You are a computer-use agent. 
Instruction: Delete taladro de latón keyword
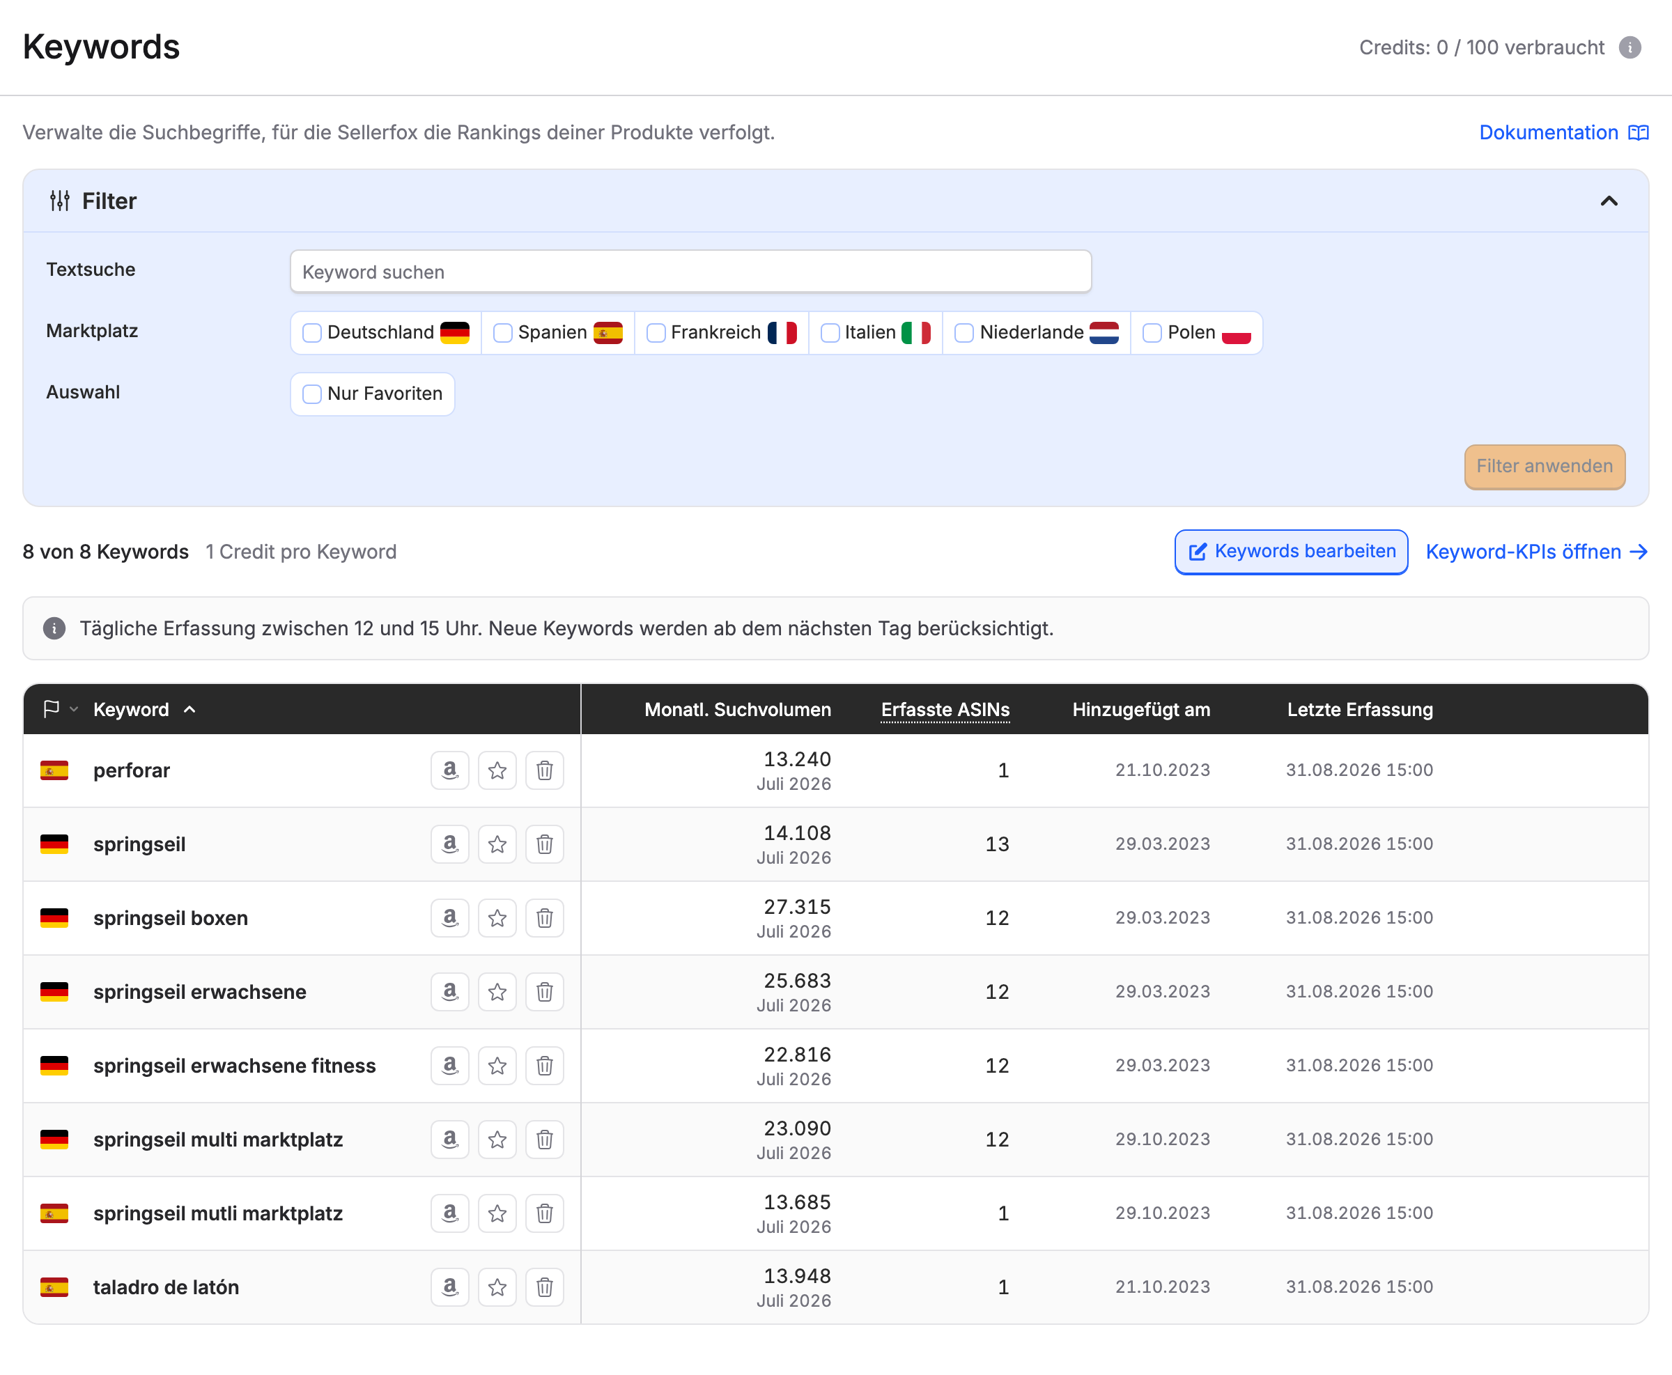(545, 1287)
